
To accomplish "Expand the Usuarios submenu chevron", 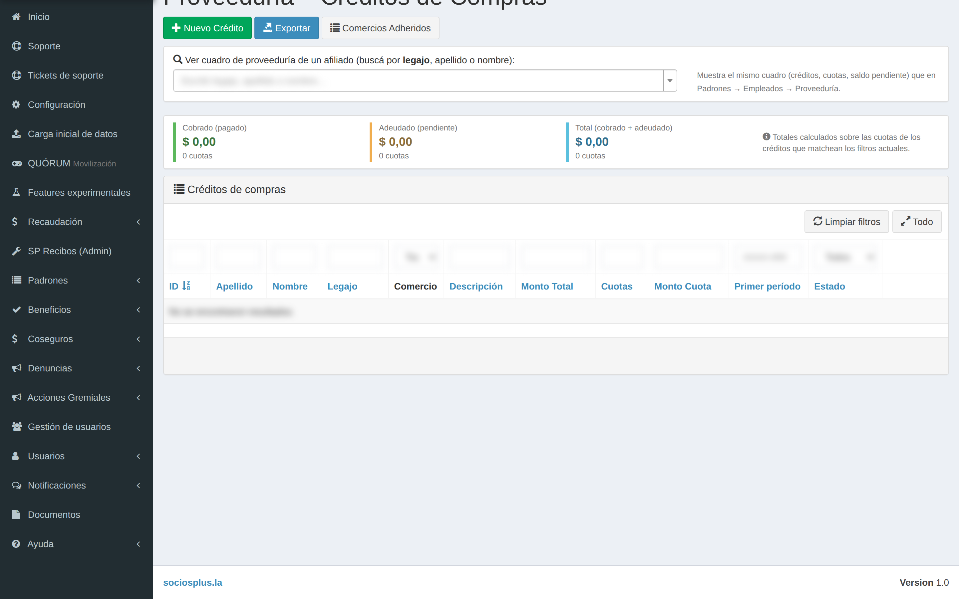I will 138,456.
